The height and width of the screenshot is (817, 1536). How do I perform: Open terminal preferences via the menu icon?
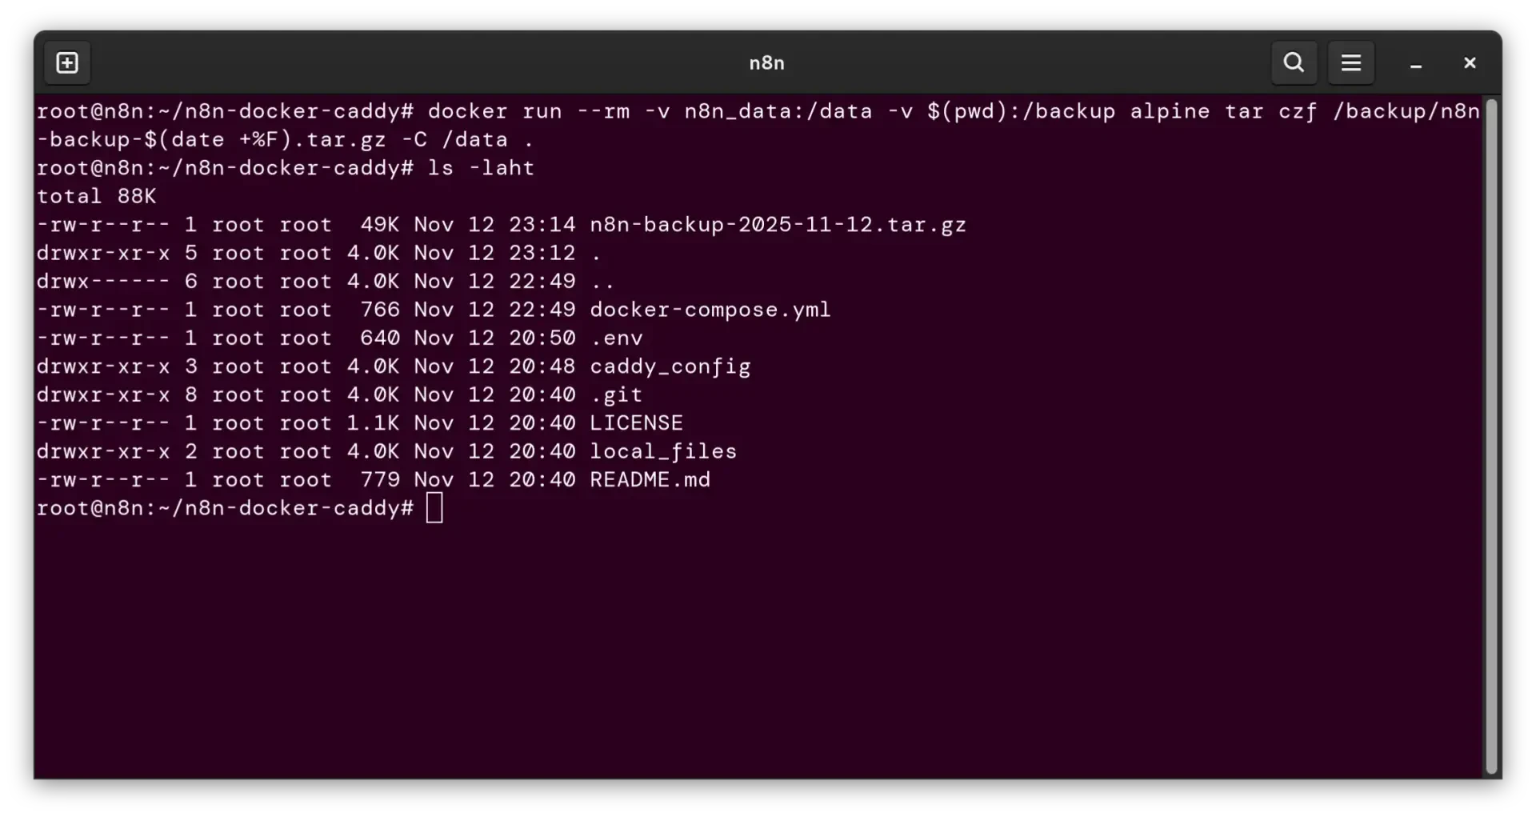coord(1351,62)
